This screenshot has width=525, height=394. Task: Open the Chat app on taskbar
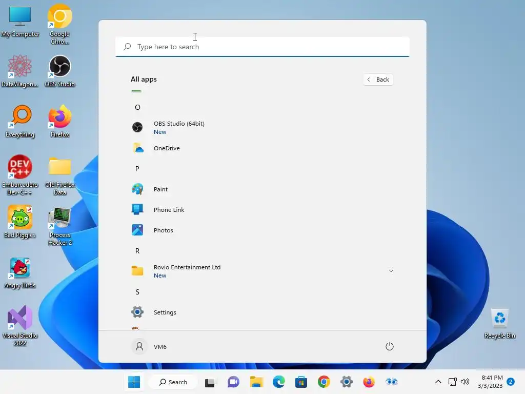coord(233,382)
